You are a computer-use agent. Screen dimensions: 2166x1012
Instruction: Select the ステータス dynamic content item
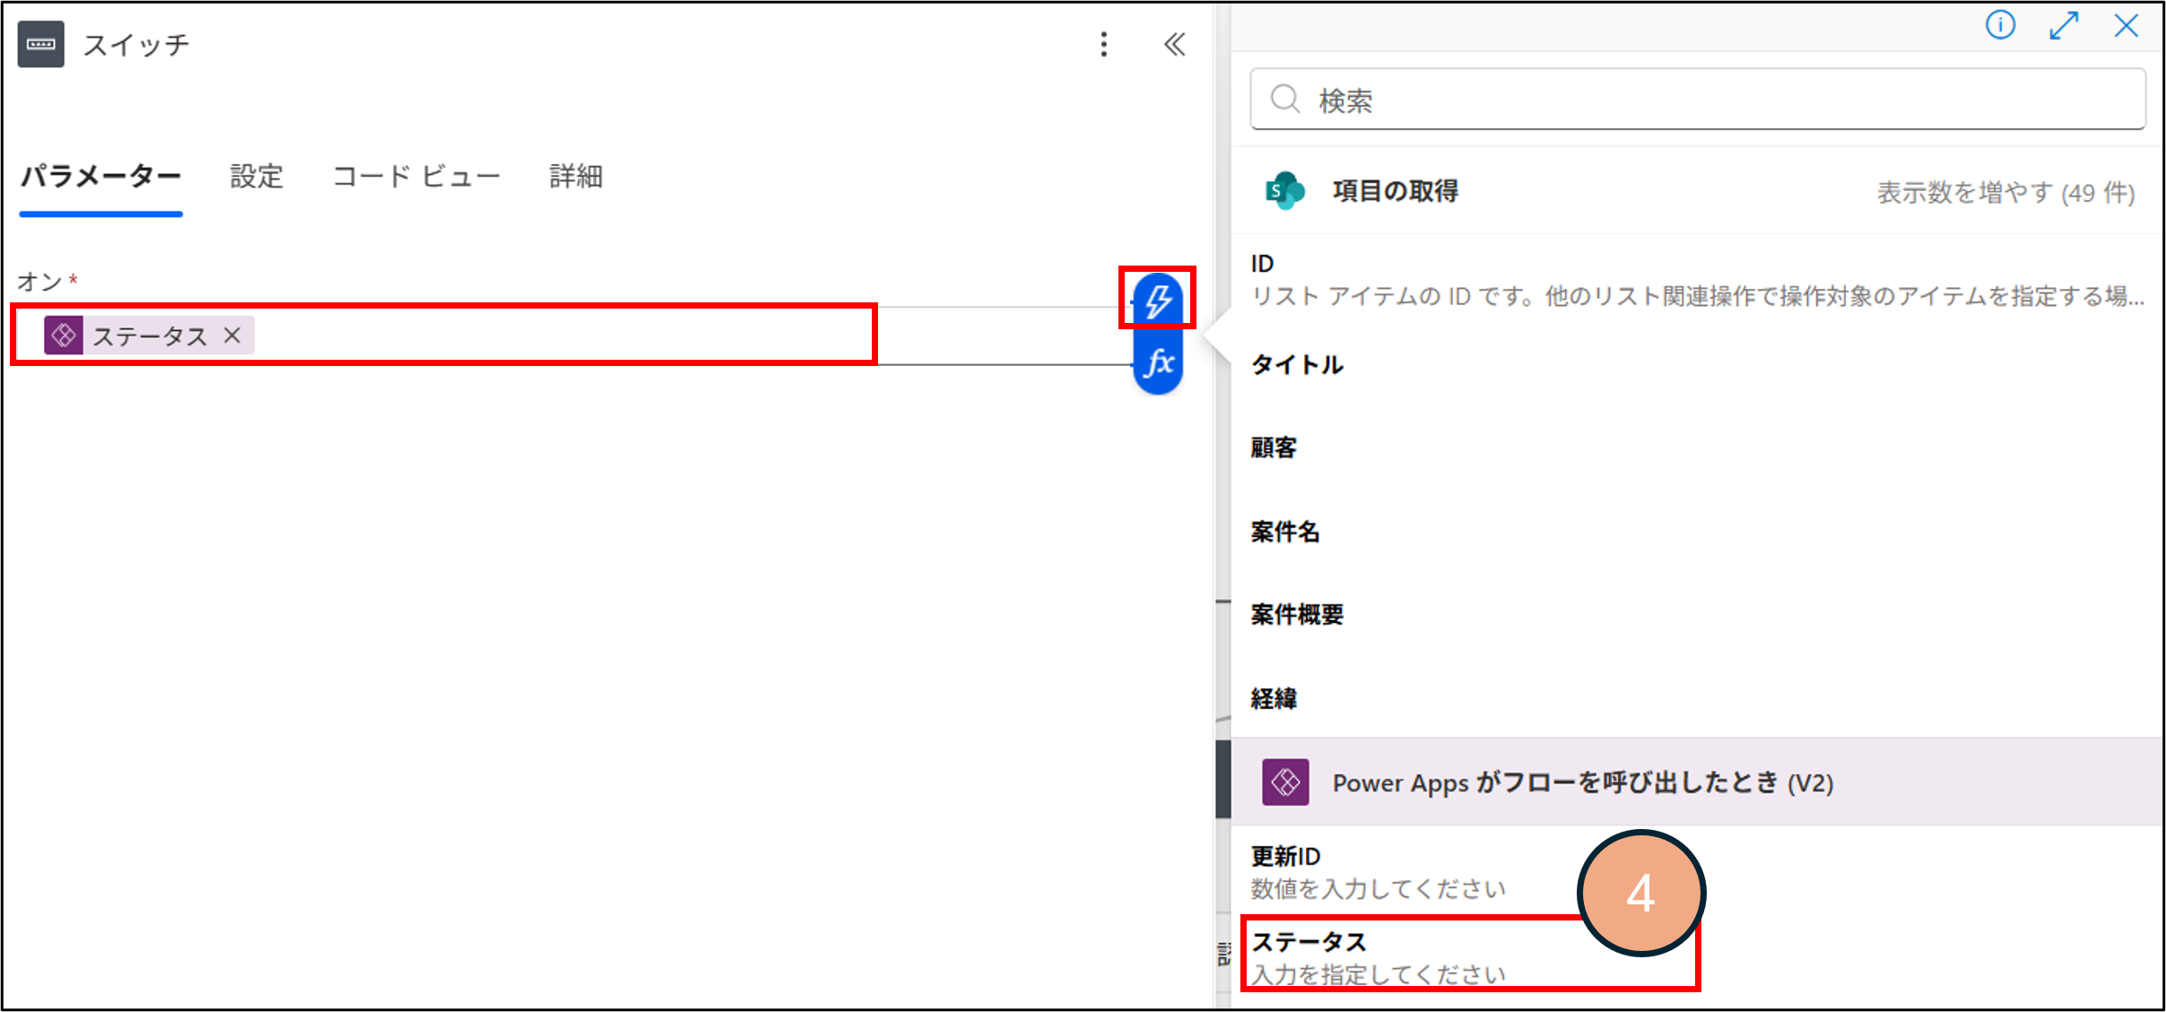click(1310, 942)
